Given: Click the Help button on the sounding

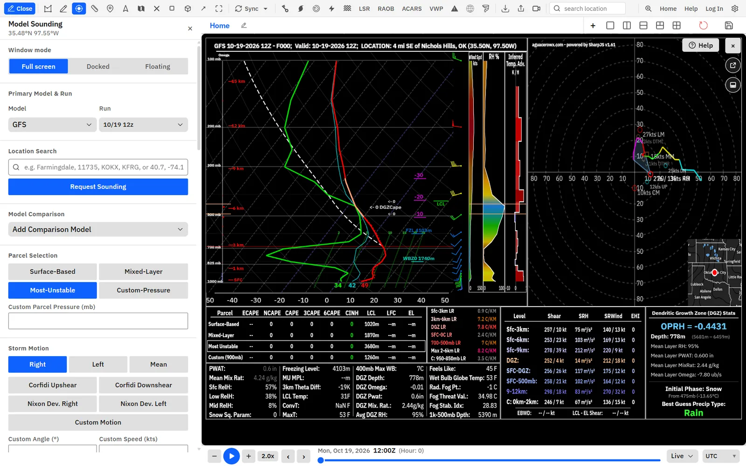Looking at the screenshot, I should (x=701, y=45).
